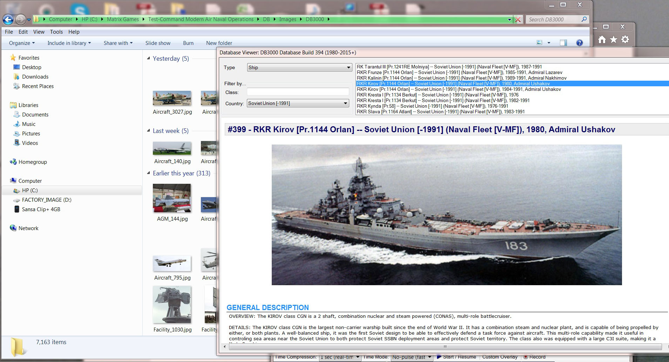Open the Home icon in the background window
The image size is (669, 362).
coord(602,40)
